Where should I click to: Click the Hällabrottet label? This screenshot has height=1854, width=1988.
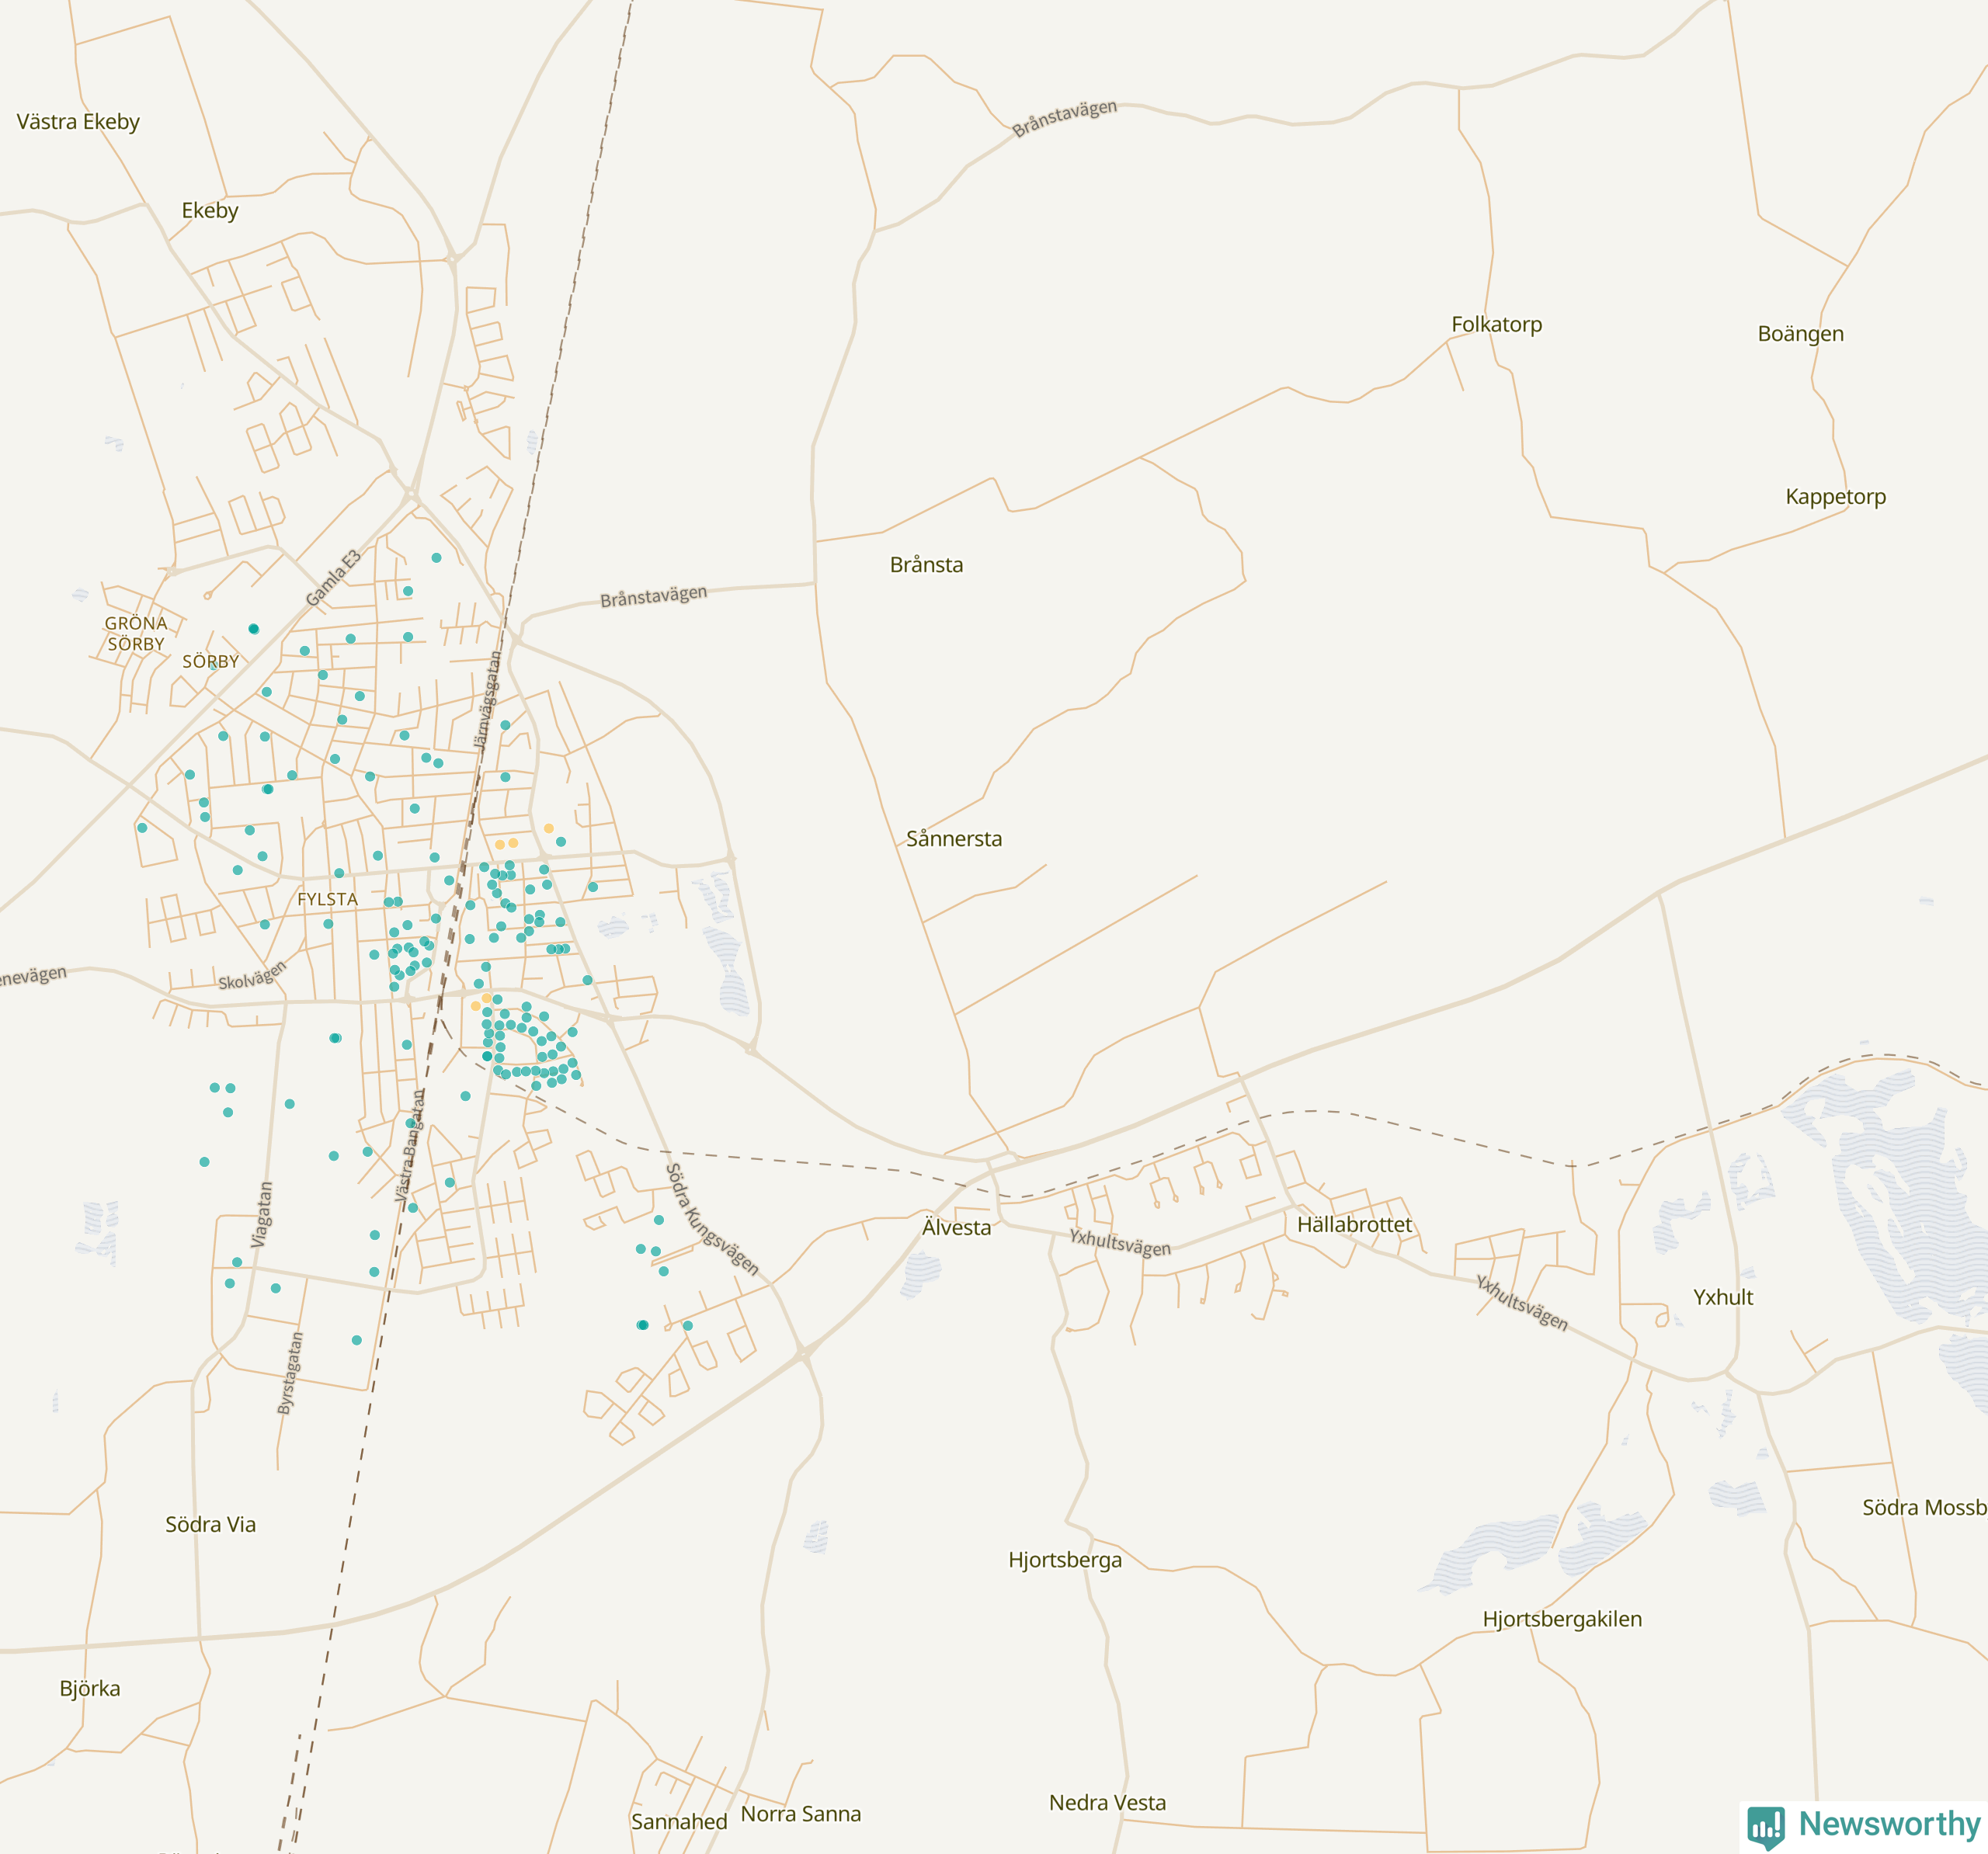(x=1354, y=1225)
